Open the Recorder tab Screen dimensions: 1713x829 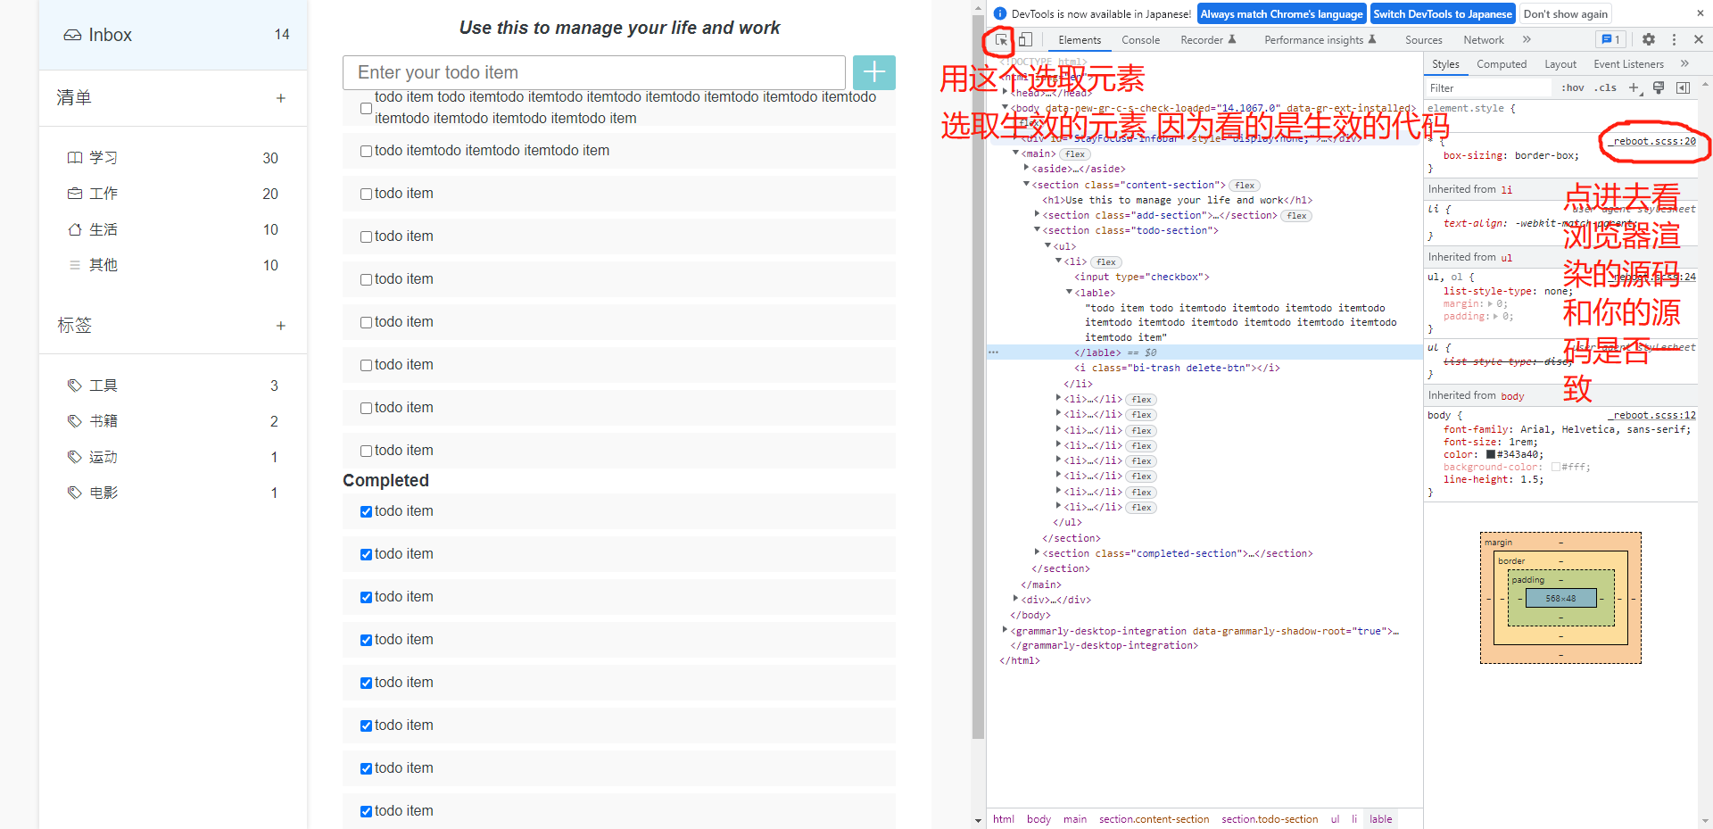[1208, 40]
